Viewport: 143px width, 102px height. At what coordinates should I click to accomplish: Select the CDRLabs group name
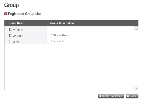click(18, 36)
